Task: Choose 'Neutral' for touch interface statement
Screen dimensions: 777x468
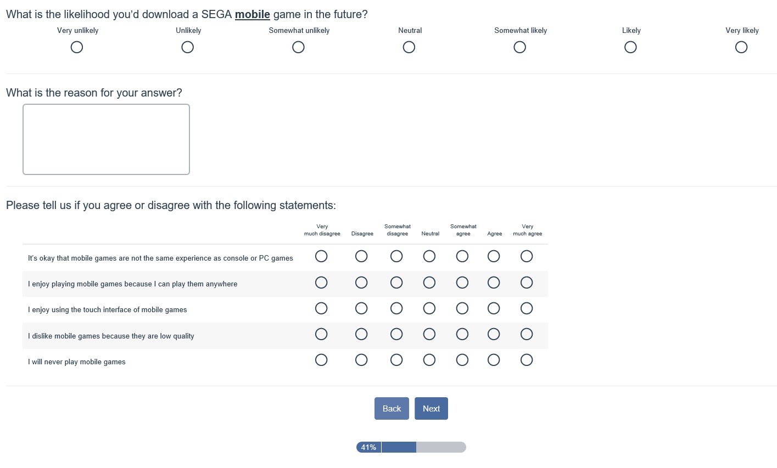Action: tap(429, 308)
